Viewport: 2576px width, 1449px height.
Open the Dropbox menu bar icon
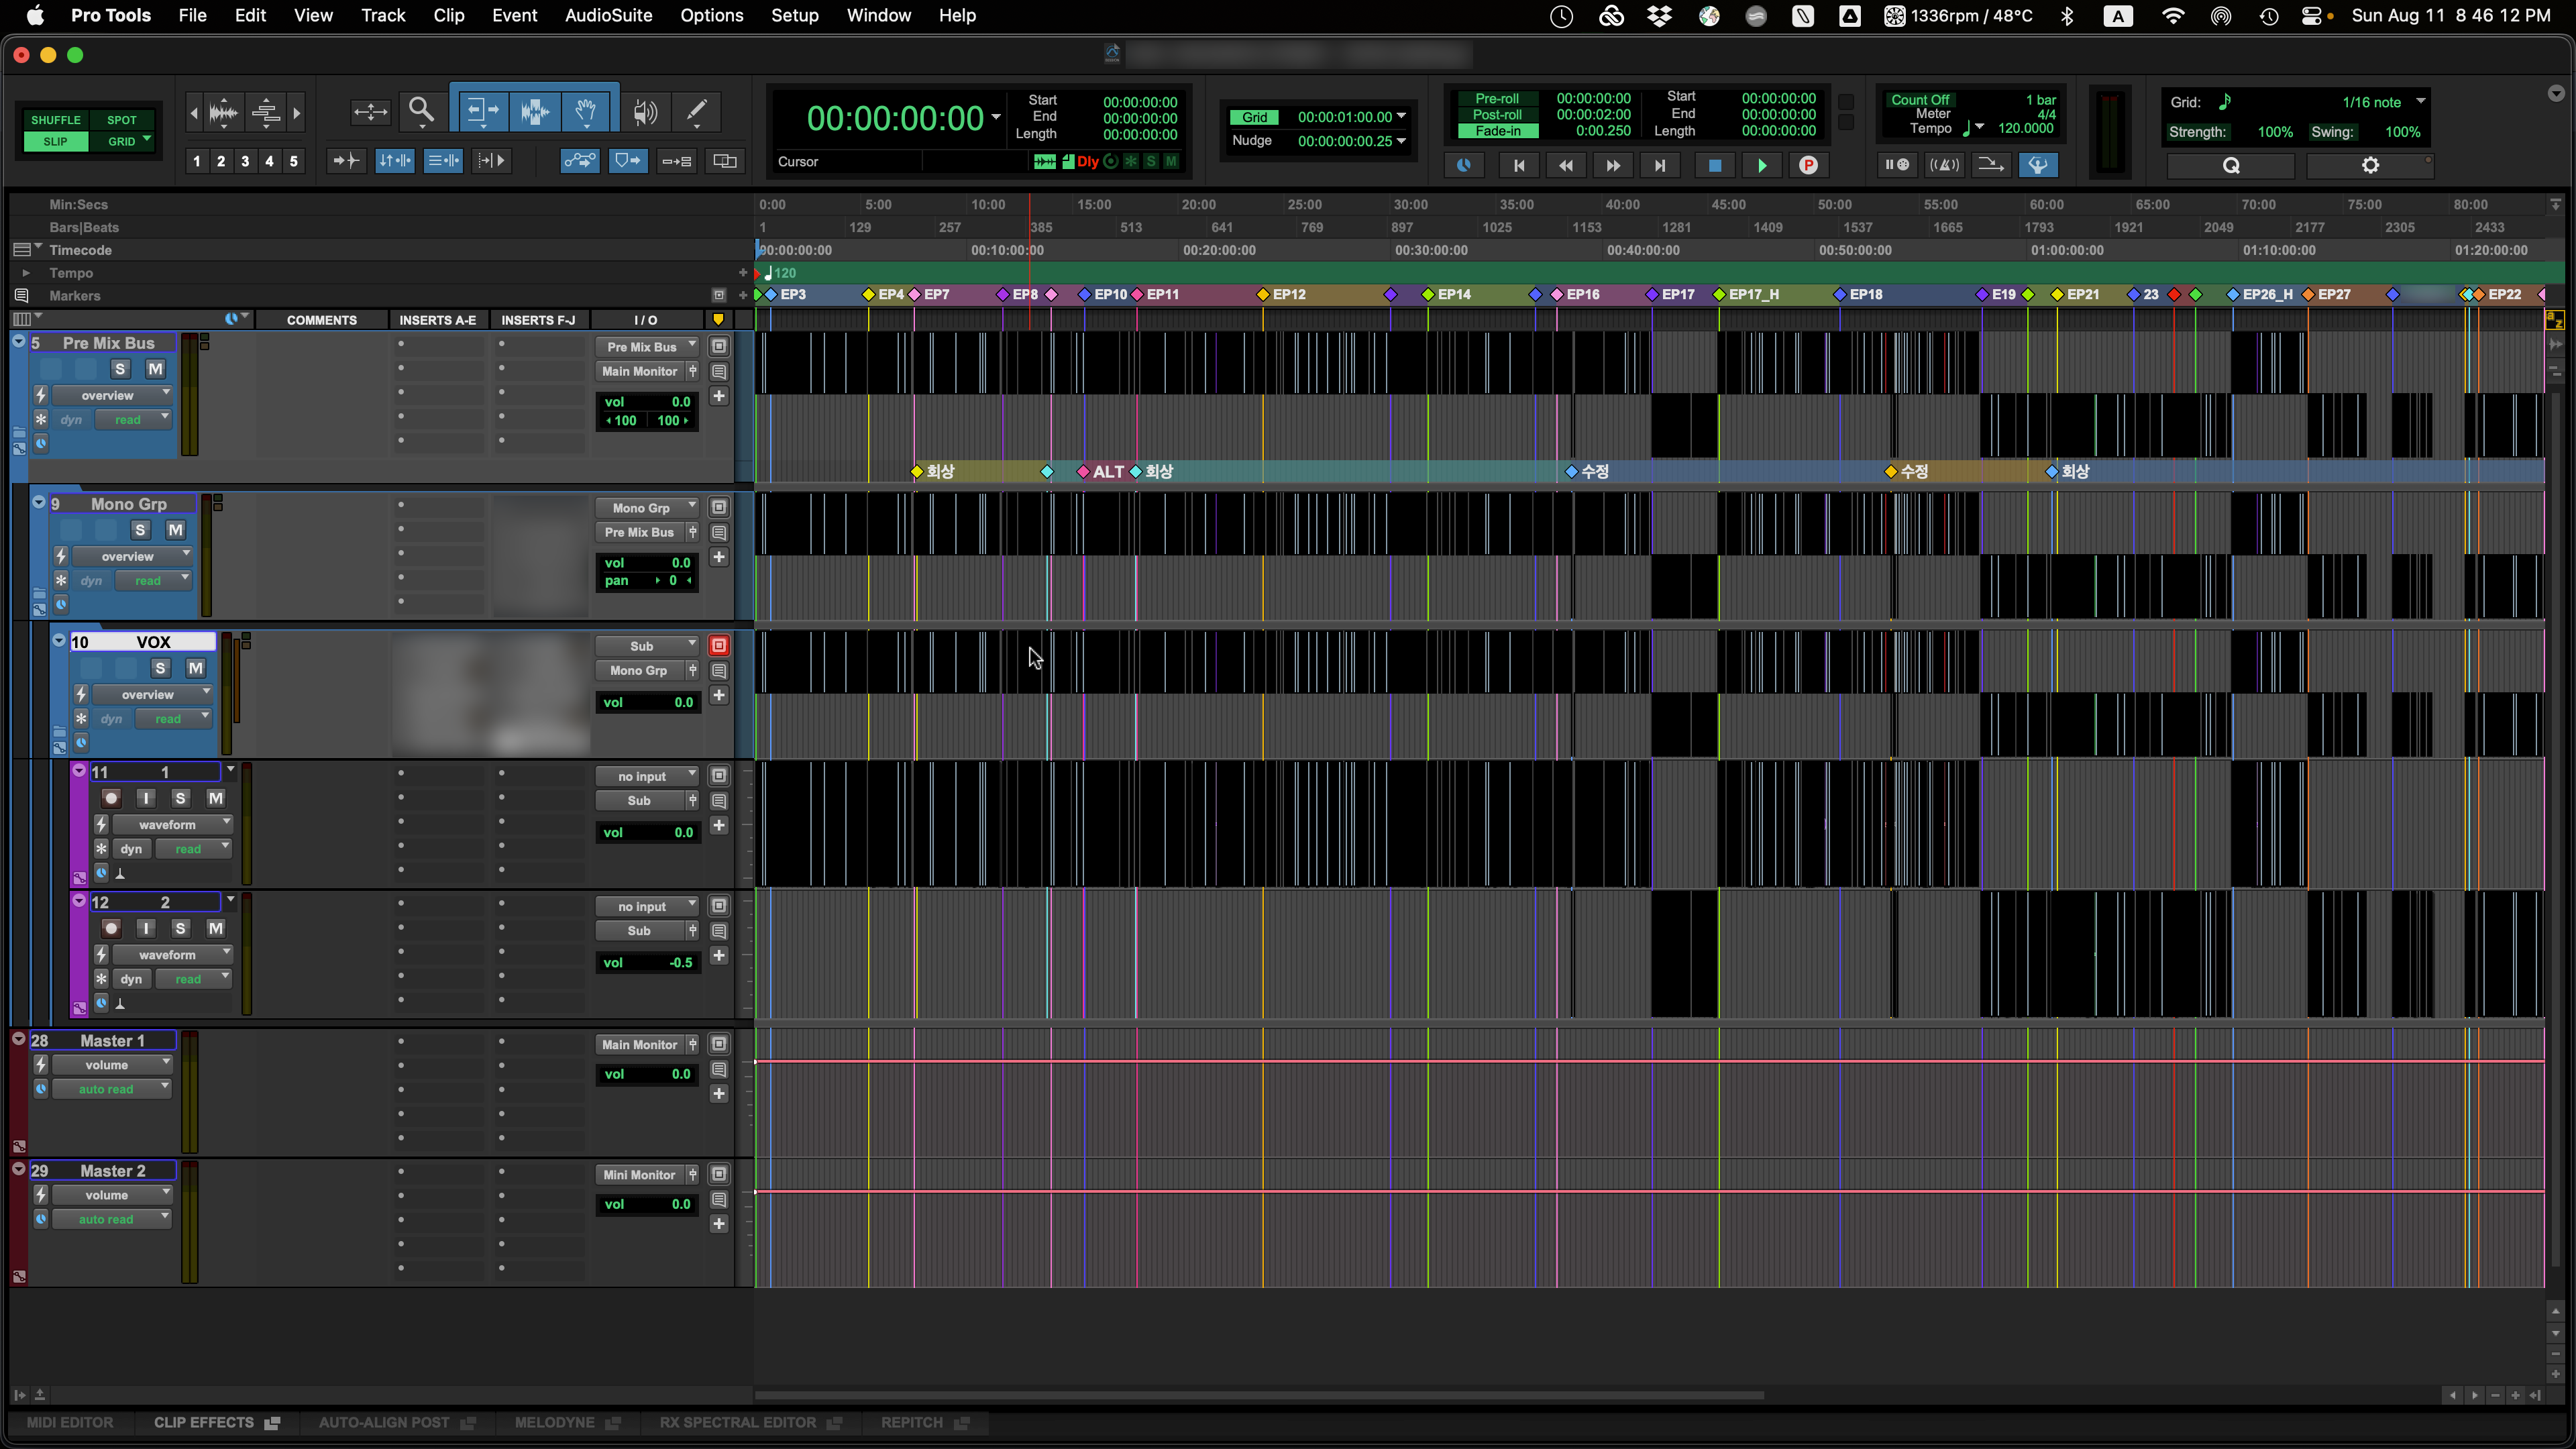[1659, 16]
